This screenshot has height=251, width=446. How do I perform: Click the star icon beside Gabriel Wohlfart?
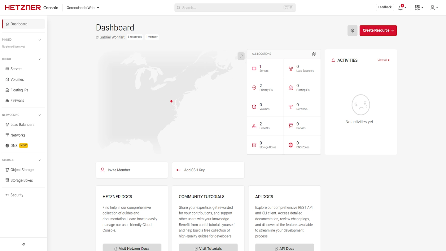coord(97,37)
